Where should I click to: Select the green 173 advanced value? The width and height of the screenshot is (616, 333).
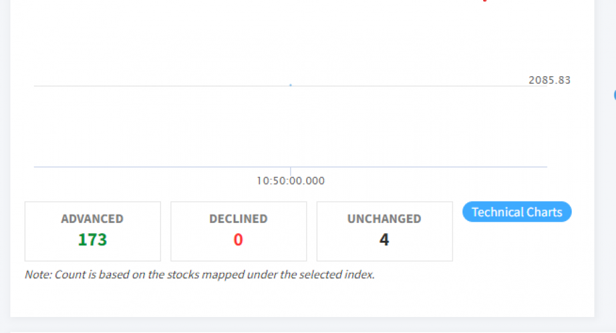[x=92, y=240]
